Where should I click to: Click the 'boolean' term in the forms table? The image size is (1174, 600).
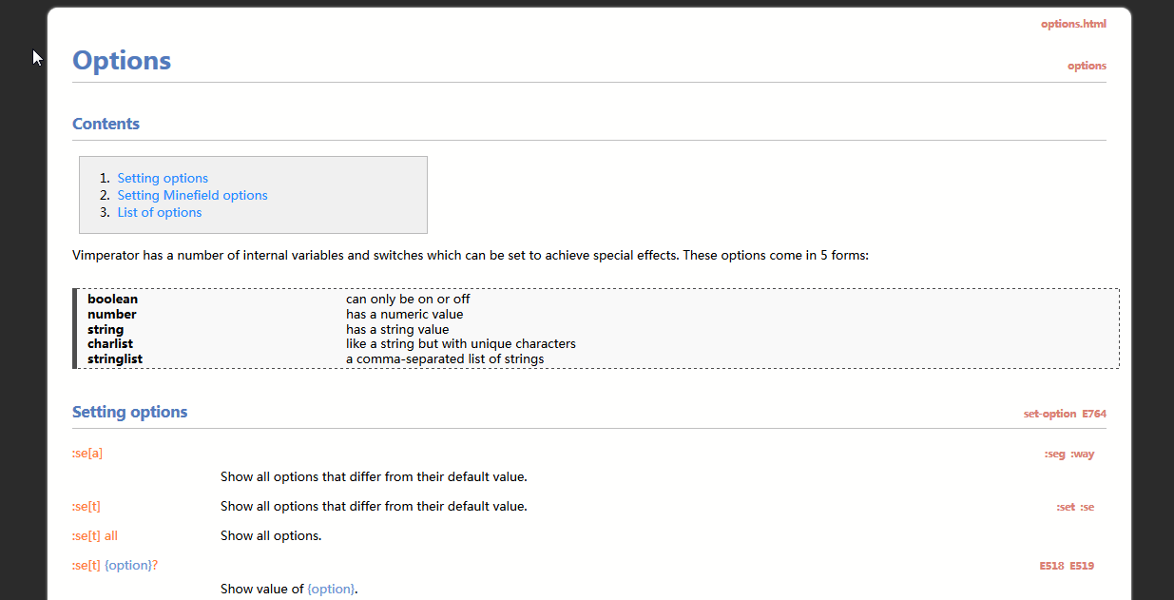[112, 299]
